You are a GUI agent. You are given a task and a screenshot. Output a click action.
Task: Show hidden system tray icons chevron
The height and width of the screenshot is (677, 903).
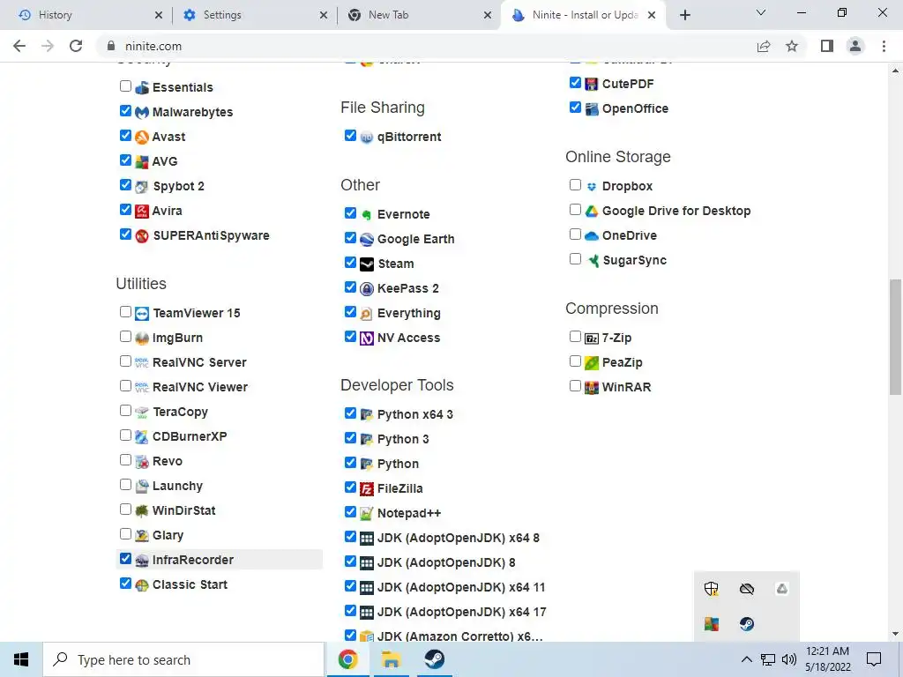click(x=746, y=659)
